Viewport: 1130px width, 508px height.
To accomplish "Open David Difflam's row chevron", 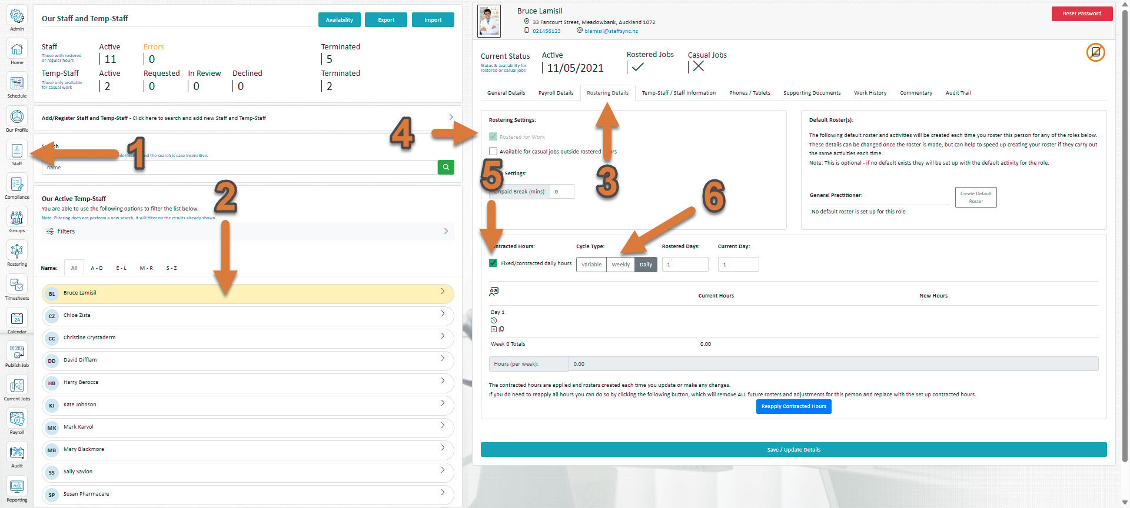I will (x=443, y=359).
